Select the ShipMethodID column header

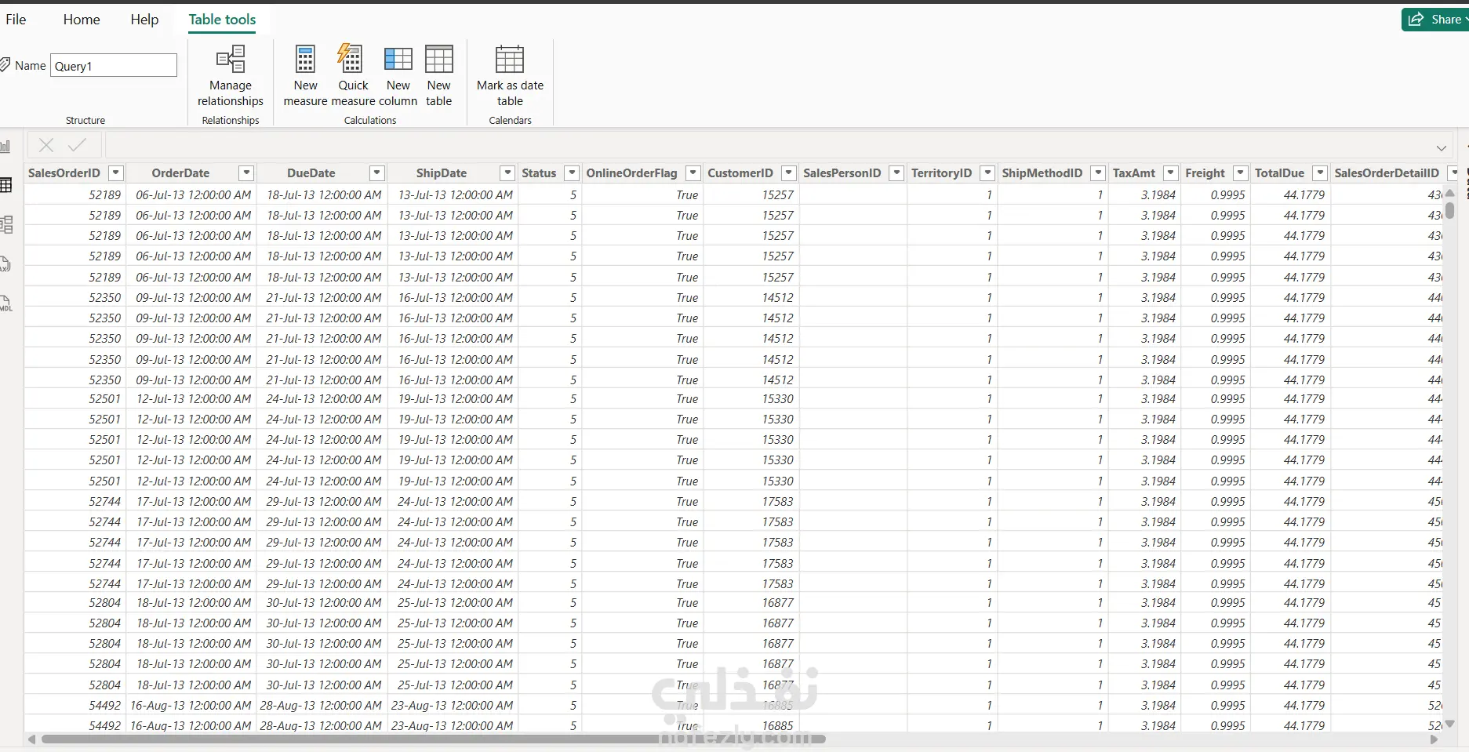(1042, 173)
